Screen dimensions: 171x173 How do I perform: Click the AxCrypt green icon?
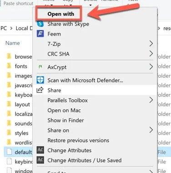[x=40, y=66]
